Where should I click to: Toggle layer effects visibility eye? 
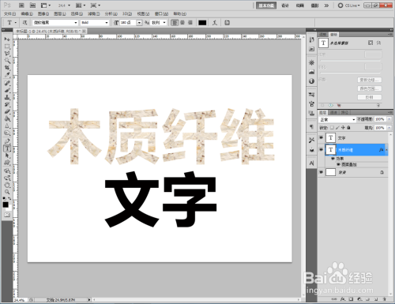tap(333, 159)
